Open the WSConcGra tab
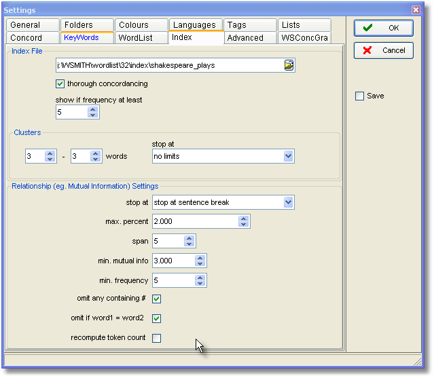This screenshot has width=434, height=378. (304, 37)
